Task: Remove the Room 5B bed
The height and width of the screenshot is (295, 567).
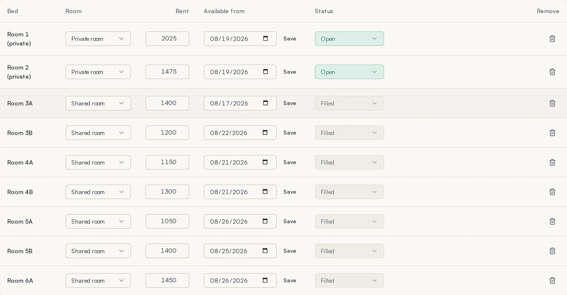Action: coord(552,251)
